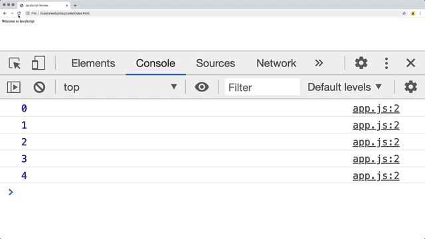This screenshot has width=425, height=239.
Task: Show the console sidebar
Action: (x=13, y=87)
